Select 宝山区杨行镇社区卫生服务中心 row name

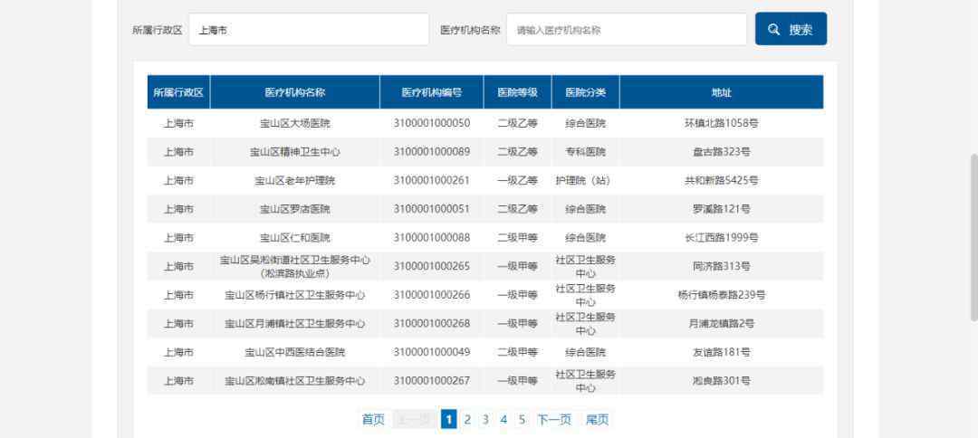pyautogui.click(x=295, y=295)
